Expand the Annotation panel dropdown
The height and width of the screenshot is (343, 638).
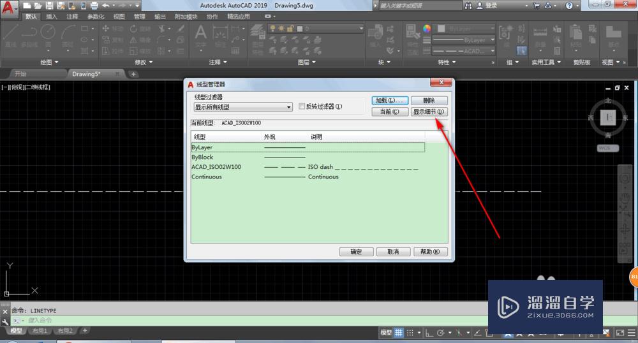pyautogui.click(x=218, y=62)
